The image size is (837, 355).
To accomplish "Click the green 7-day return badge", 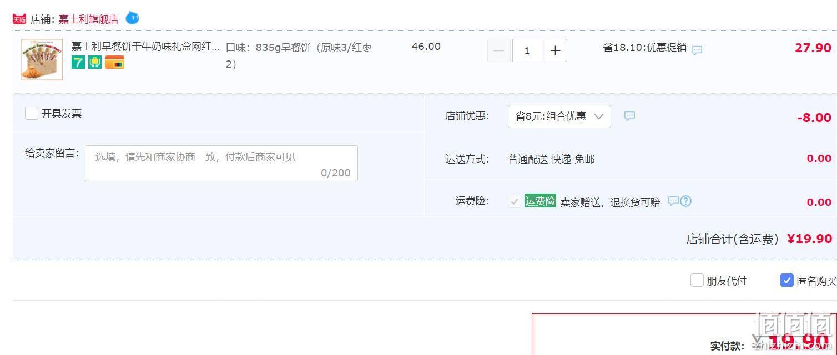I will [x=78, y=62].
